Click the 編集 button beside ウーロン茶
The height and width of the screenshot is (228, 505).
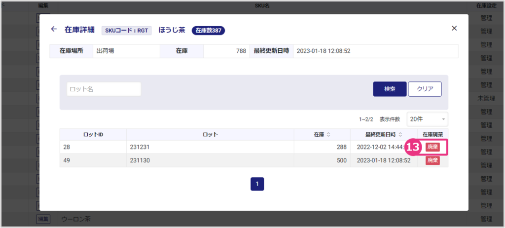[43, 219]
